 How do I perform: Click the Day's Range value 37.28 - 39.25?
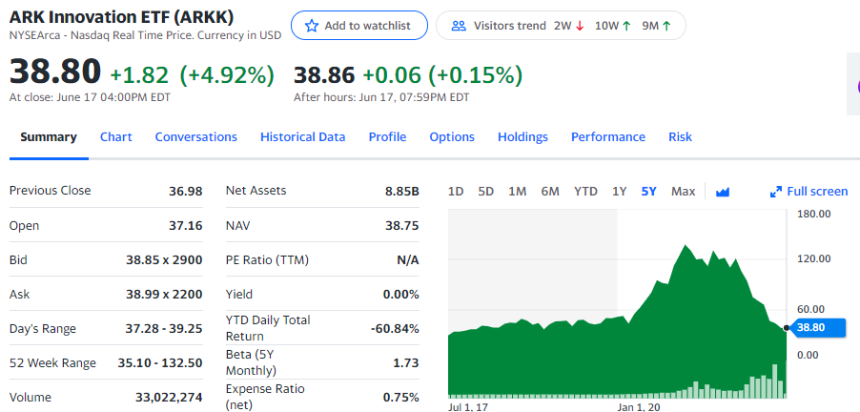(x=164, y=329)
